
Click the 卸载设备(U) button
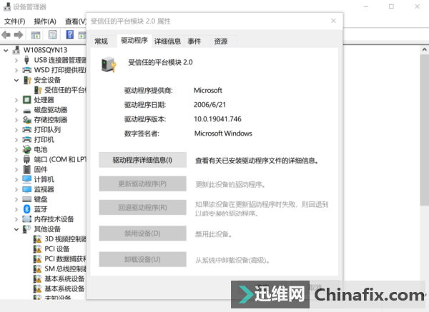142,259
